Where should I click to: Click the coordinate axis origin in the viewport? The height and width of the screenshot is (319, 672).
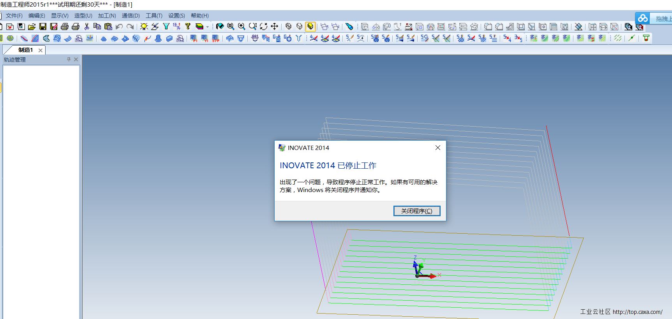pyautogui.click(x=418, y=276)
